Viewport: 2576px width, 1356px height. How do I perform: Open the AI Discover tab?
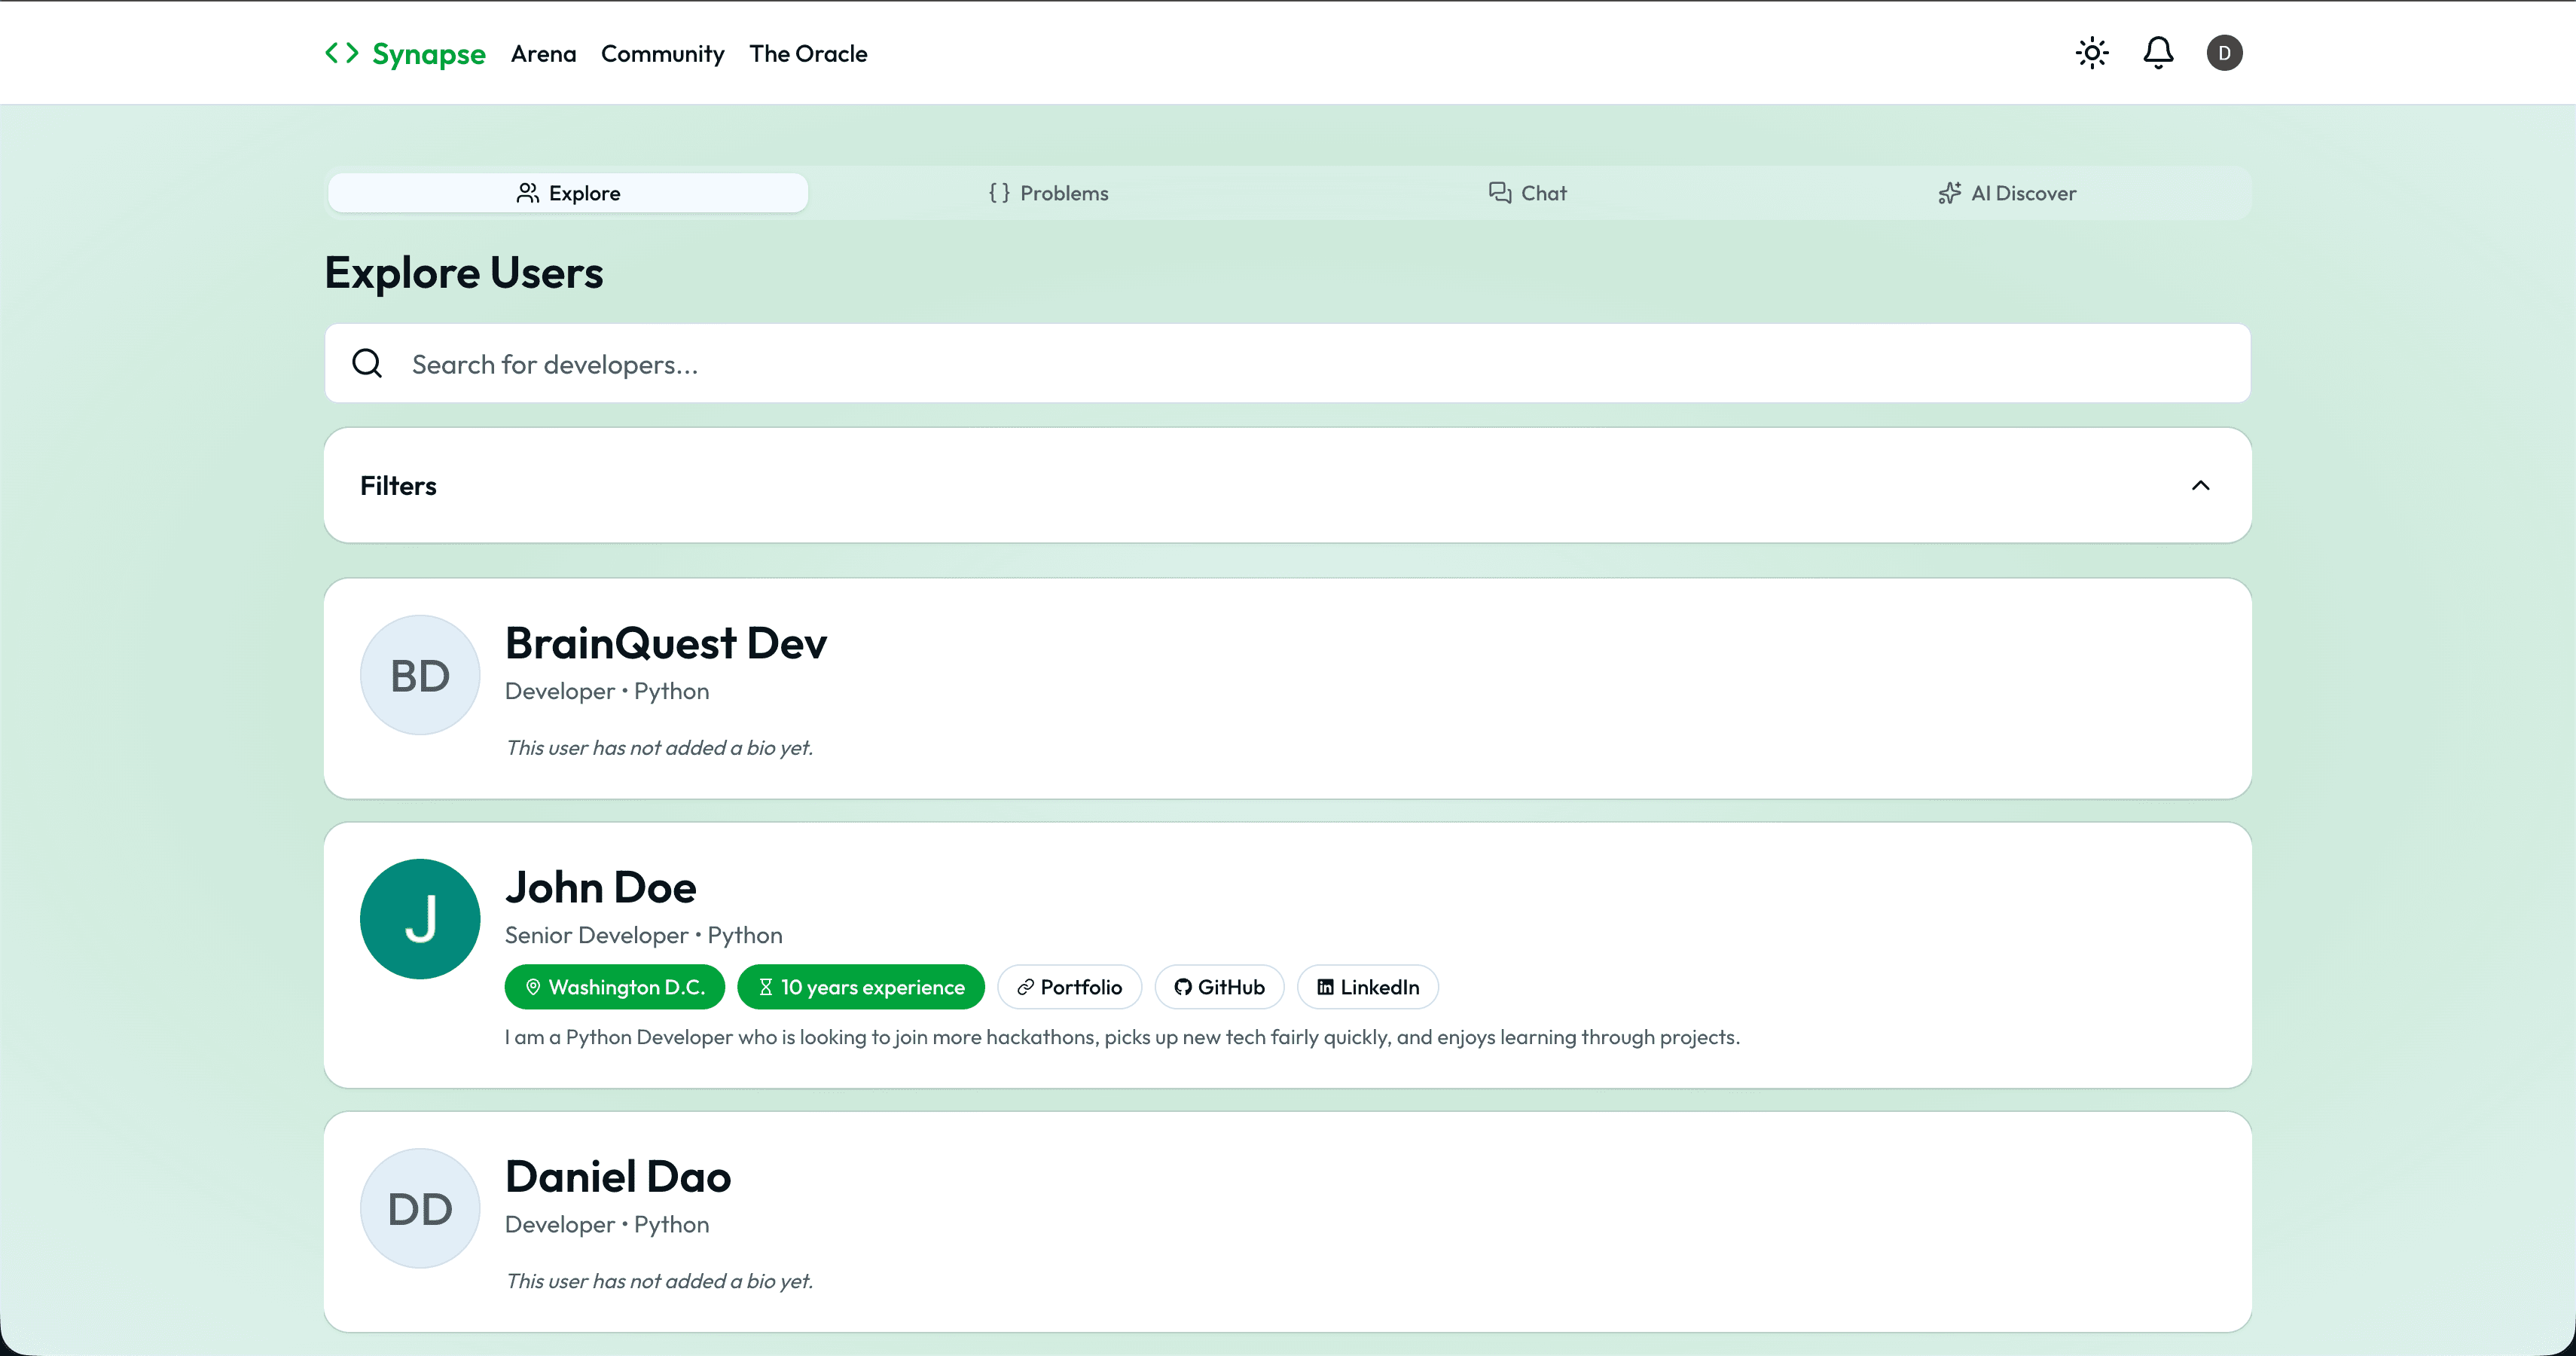(x=2008, y=193)
